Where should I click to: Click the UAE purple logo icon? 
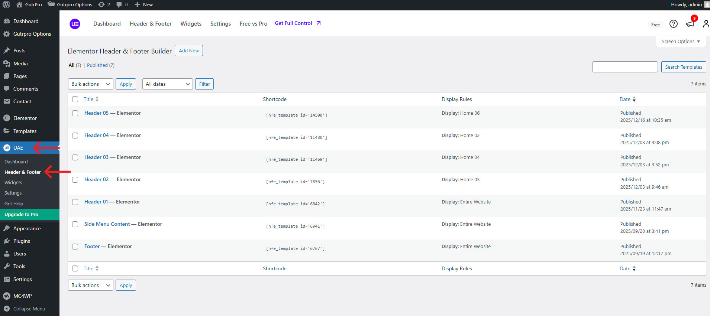[75, 24]
